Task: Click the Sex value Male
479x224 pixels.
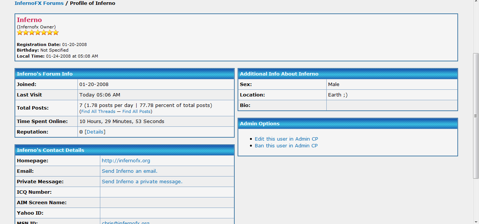Action: pyautogui.click(x=334, y=85)
